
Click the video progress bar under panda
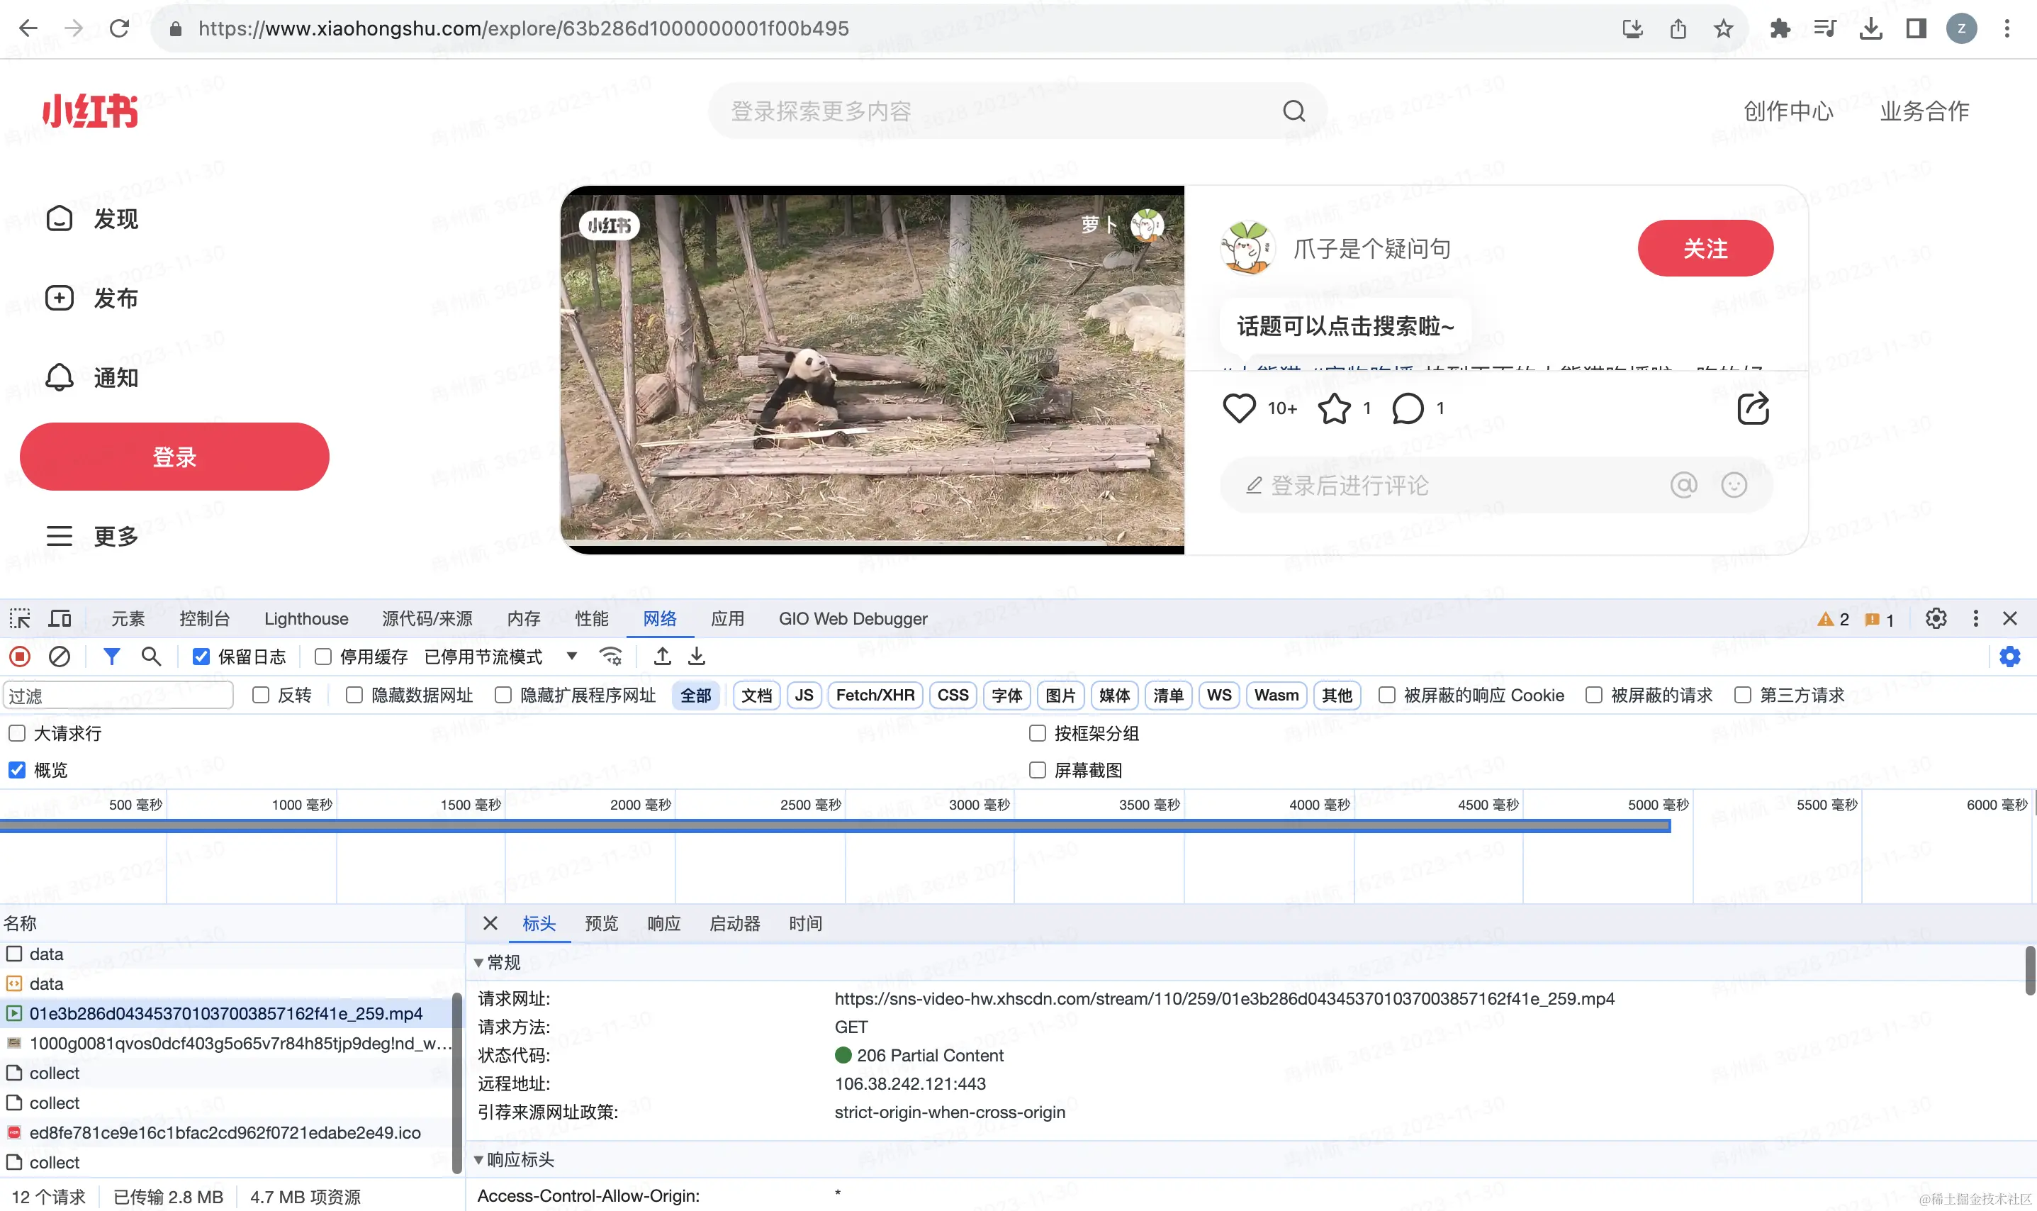[872, 542]
